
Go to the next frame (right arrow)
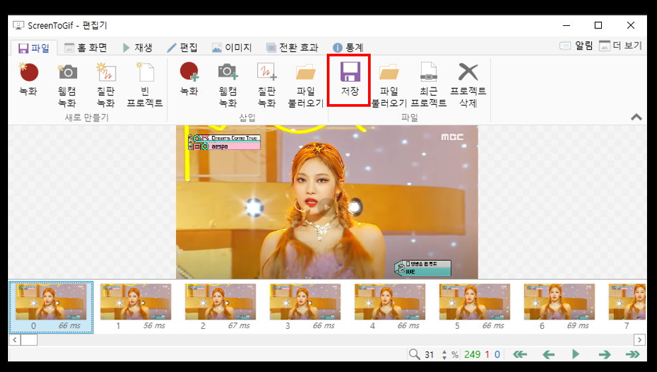point(605,354)
